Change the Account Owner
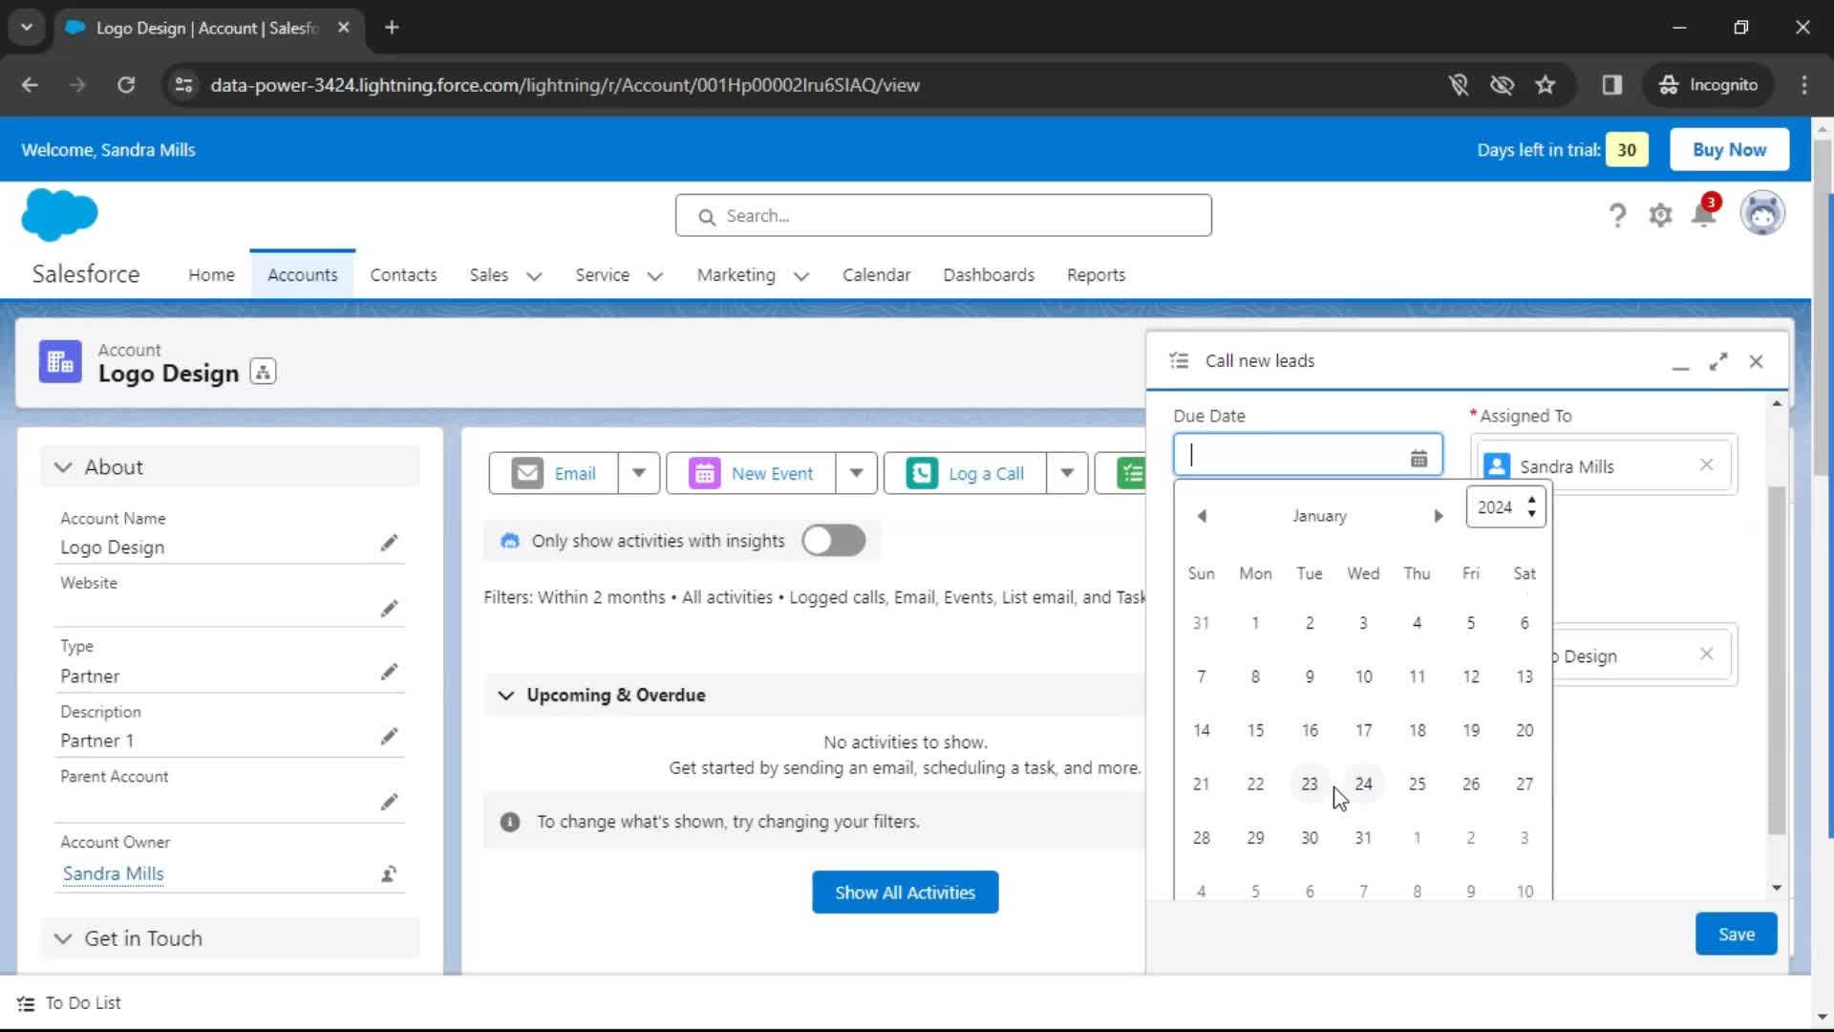 (x=389, y=873)
